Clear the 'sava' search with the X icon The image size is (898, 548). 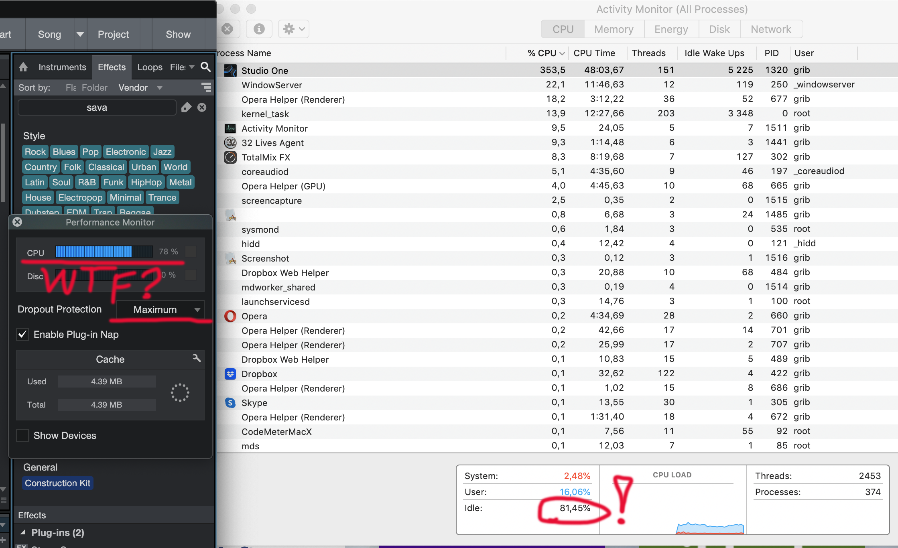pyautogui.click(x=202, y=108)
